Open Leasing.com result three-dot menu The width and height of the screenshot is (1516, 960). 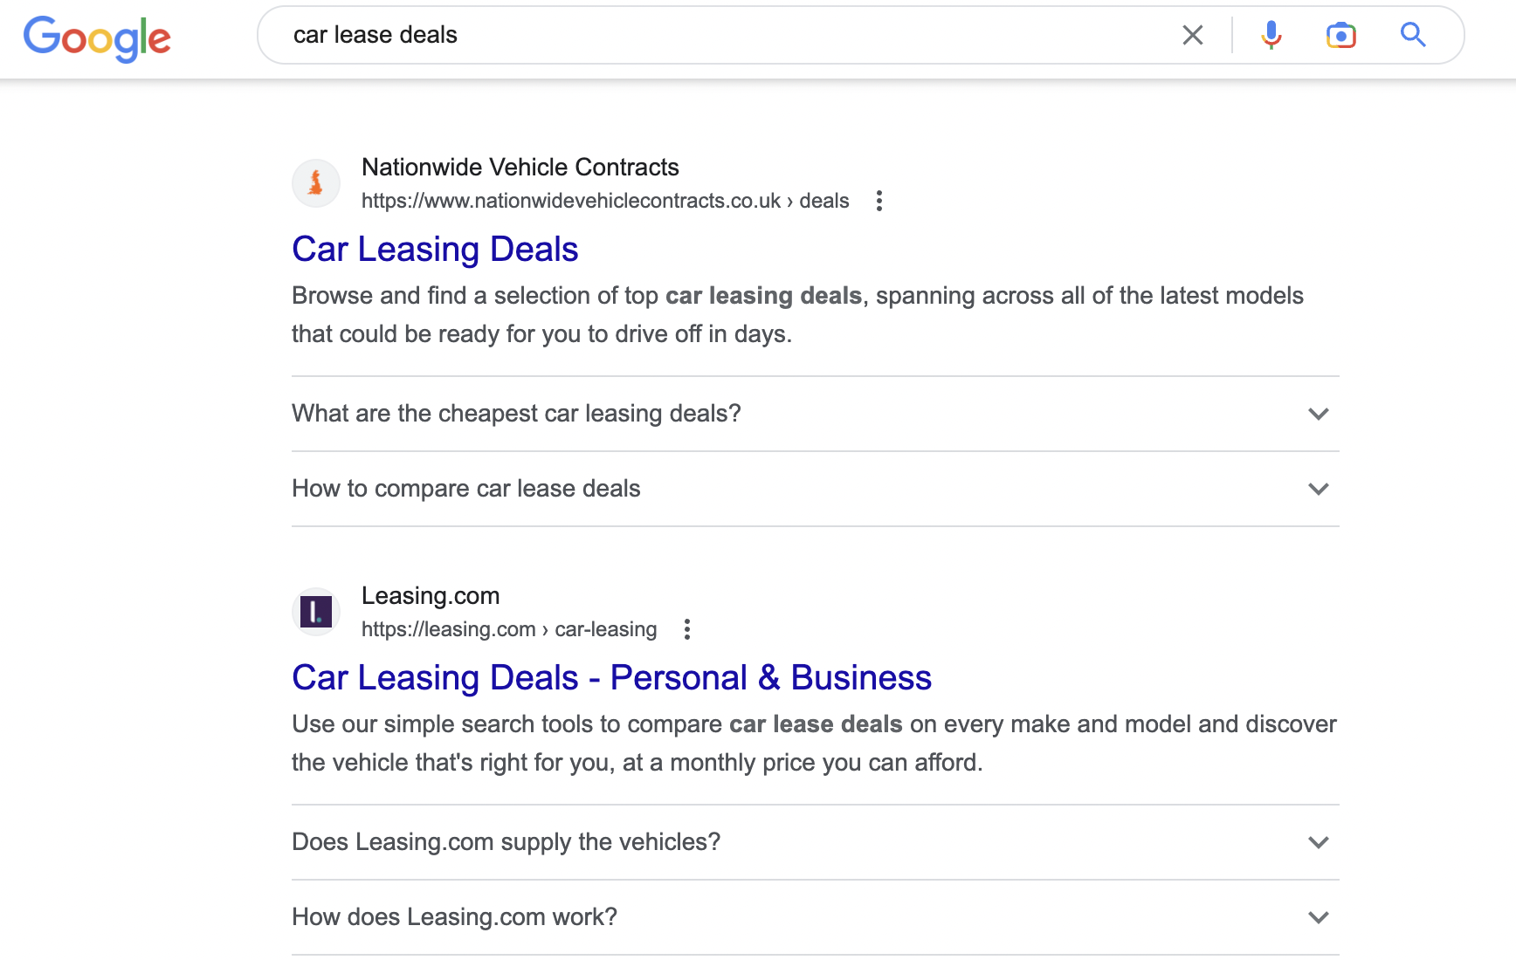tap(686, 629)
